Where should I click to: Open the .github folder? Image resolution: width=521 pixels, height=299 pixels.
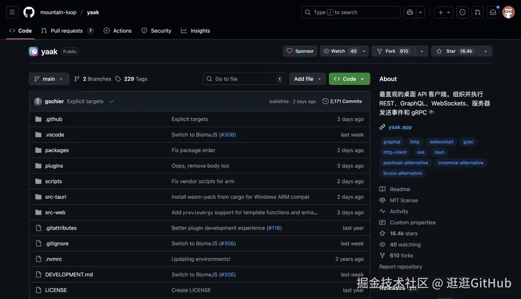[54, 119]
